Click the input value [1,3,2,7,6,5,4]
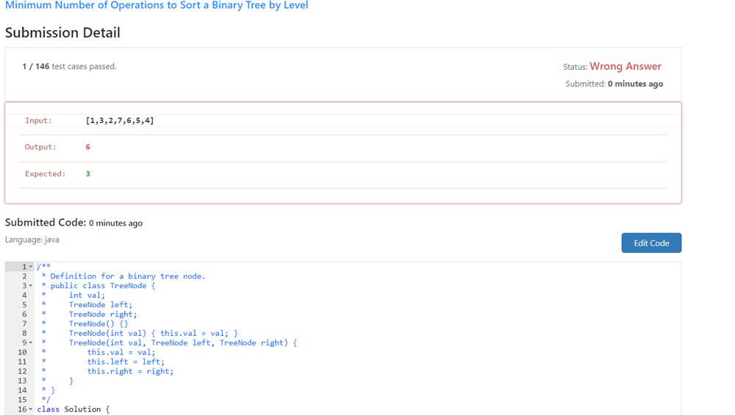The height and width of the screenshot is (416, 735). pos(120,121)
